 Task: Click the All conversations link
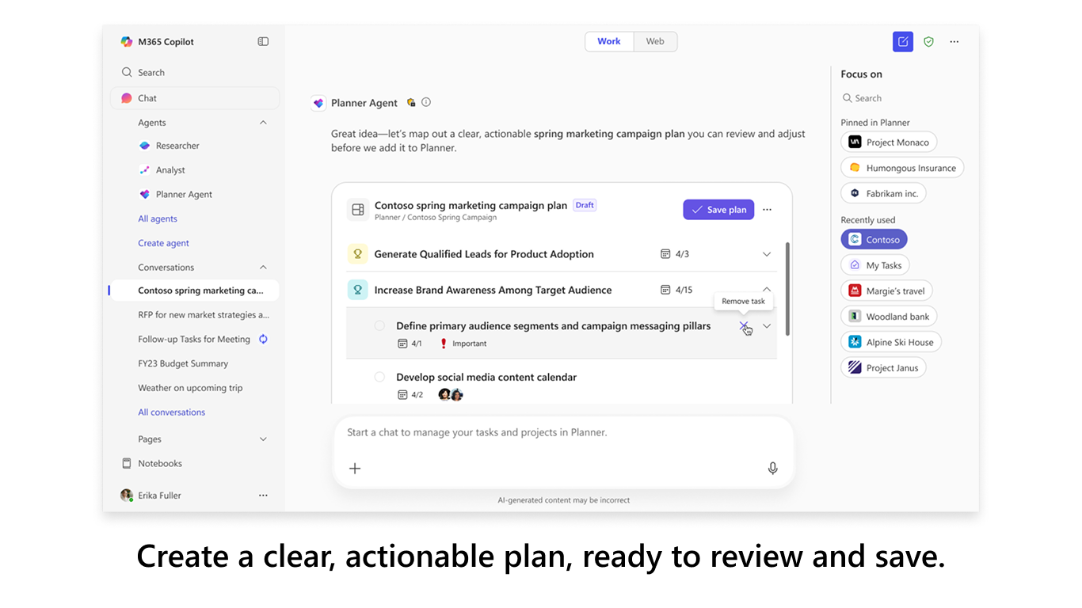[171, 412]
